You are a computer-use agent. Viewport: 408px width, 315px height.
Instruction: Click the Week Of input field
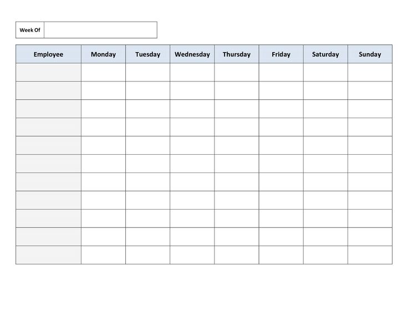(x=100, y=30)
